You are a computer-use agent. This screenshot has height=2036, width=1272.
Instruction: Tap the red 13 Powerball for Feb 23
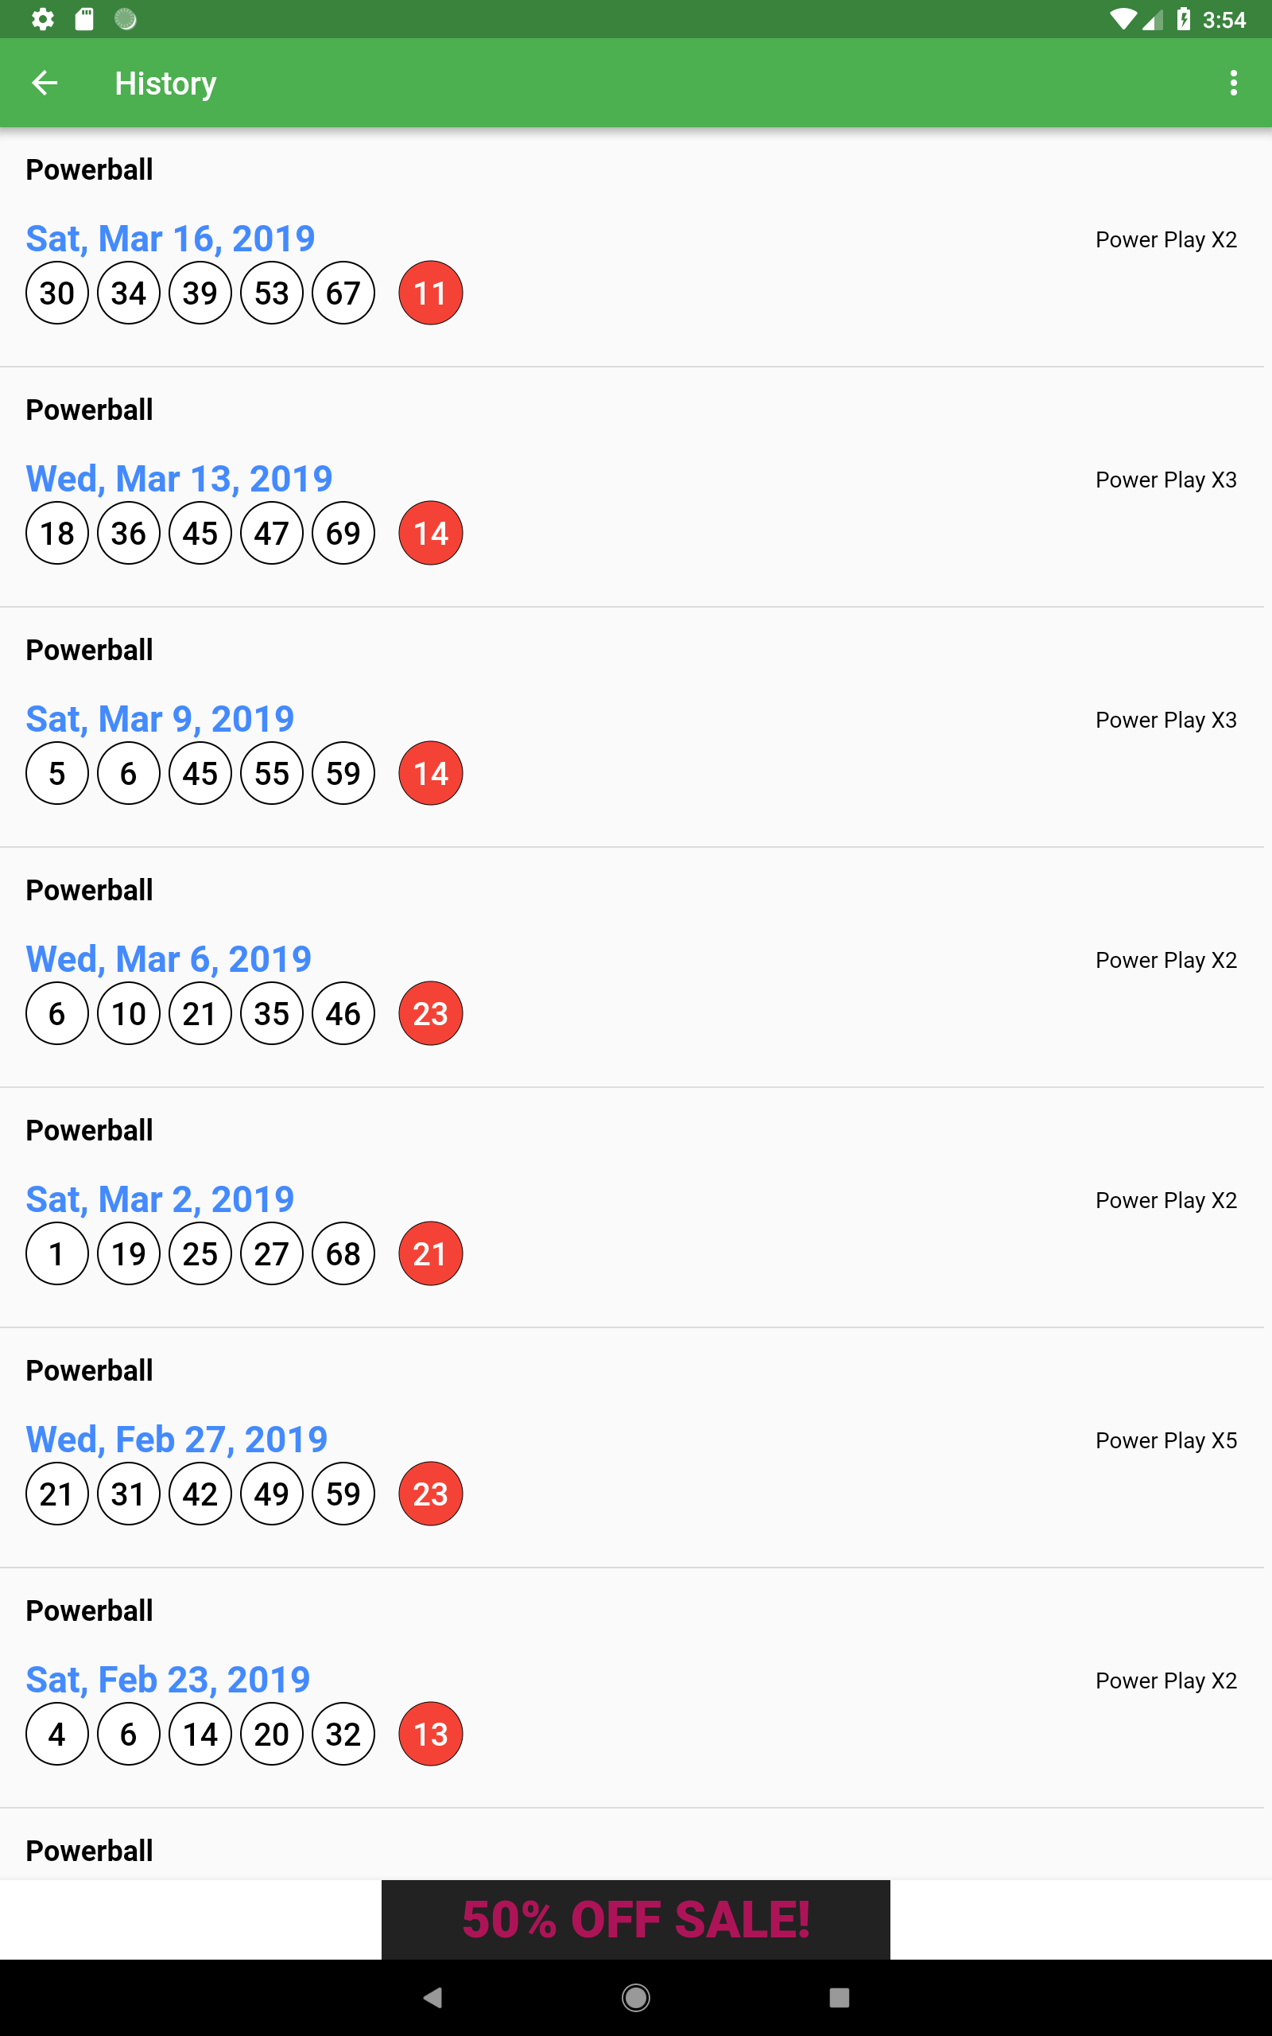click(x=430, y=1734)
